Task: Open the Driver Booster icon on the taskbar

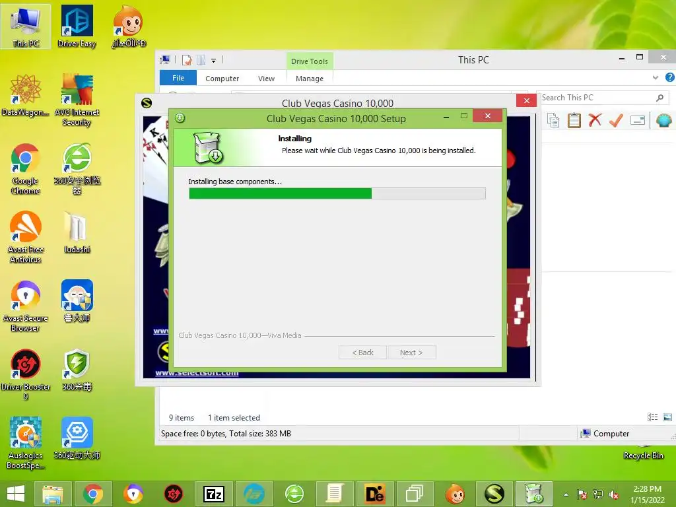Action: coord(174,494)
